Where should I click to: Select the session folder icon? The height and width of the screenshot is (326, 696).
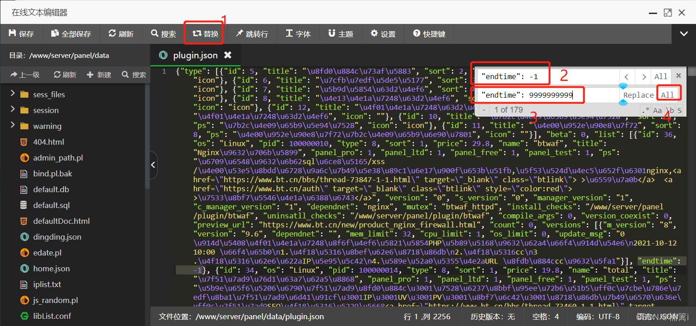pyautogui.click(x=24, y=110)
